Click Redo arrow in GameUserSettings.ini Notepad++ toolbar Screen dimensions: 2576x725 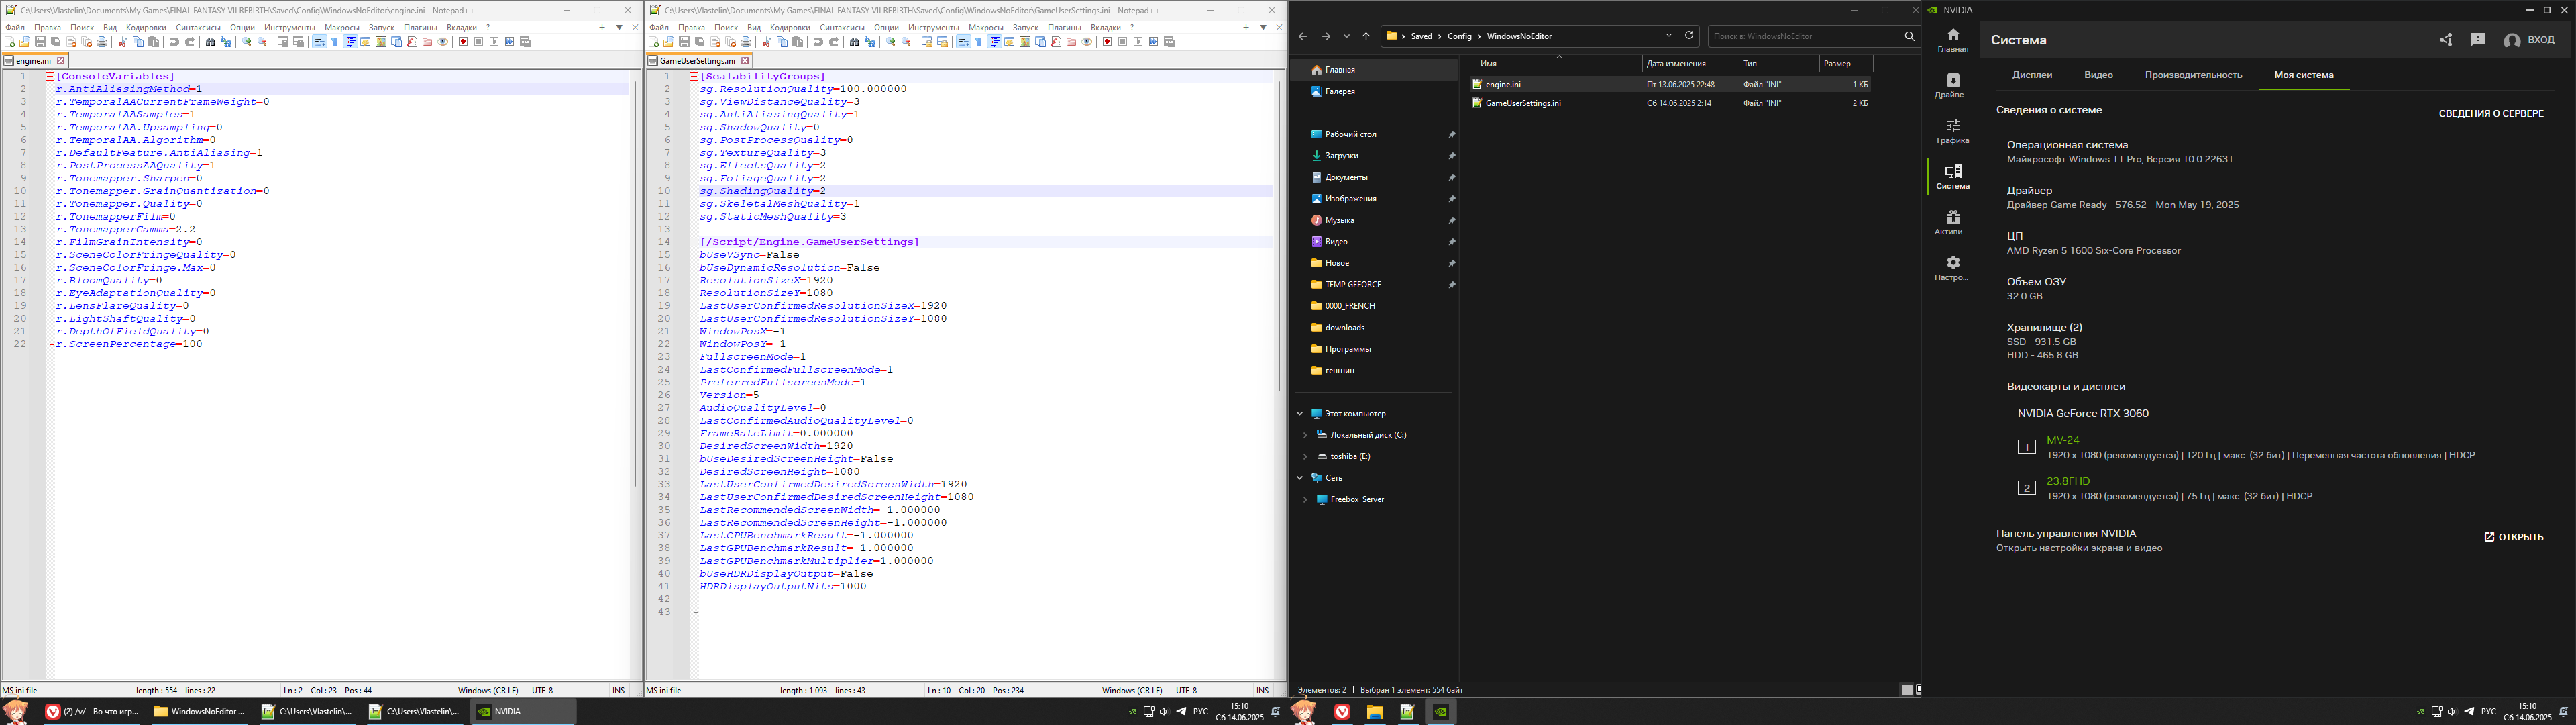coord(834,42)
